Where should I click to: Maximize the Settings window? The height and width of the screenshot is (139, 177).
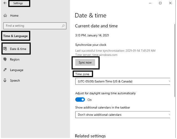[160, 3]
